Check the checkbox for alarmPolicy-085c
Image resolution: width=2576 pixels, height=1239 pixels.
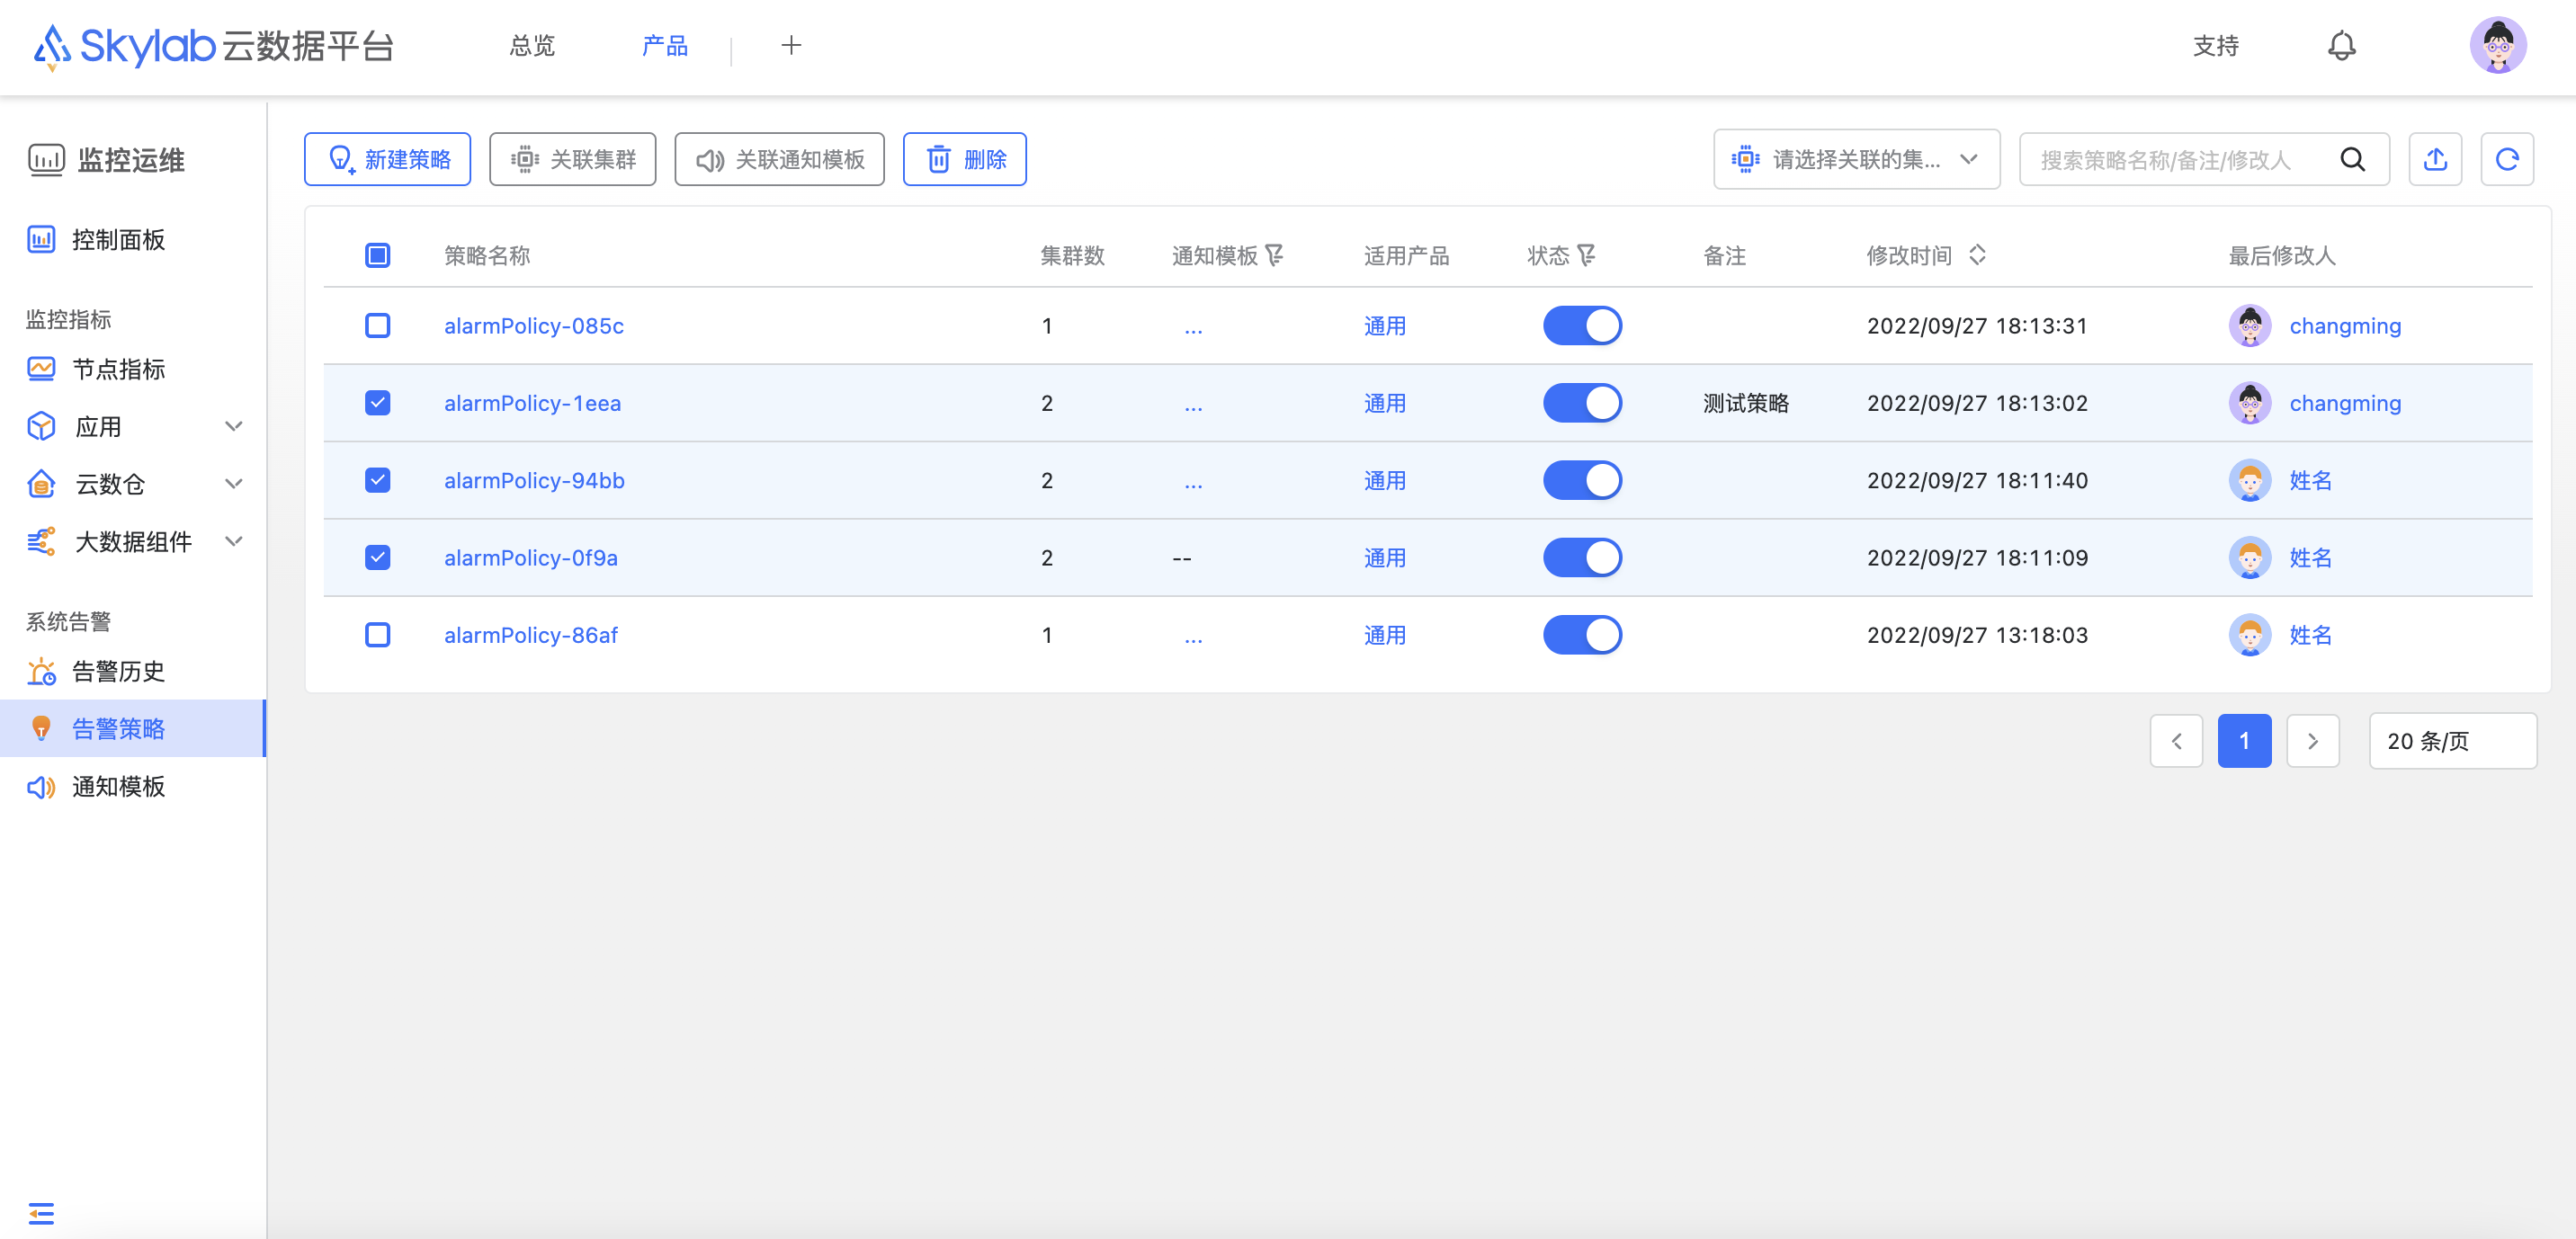pyautogui.click(x=377, y=326)
